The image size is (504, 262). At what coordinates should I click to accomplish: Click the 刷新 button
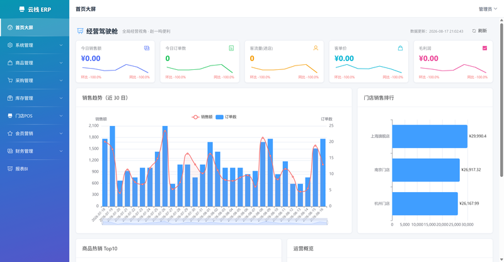[479, 31]
